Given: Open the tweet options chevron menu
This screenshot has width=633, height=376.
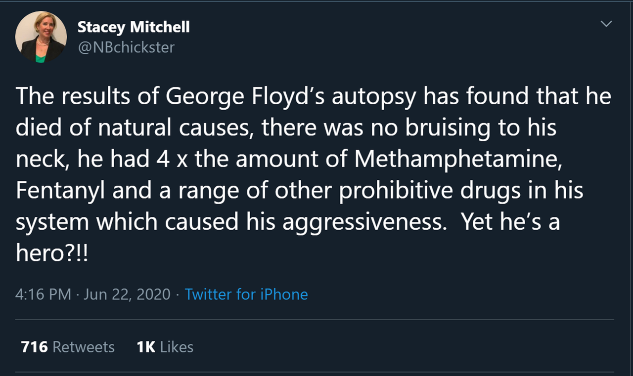Looking at the screenshot, I should click(x=606, y=24).
